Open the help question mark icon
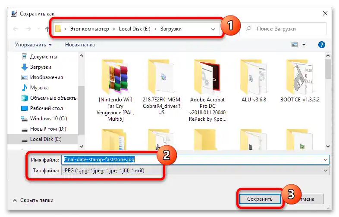The image size is (339, 217). pos(321,45)
